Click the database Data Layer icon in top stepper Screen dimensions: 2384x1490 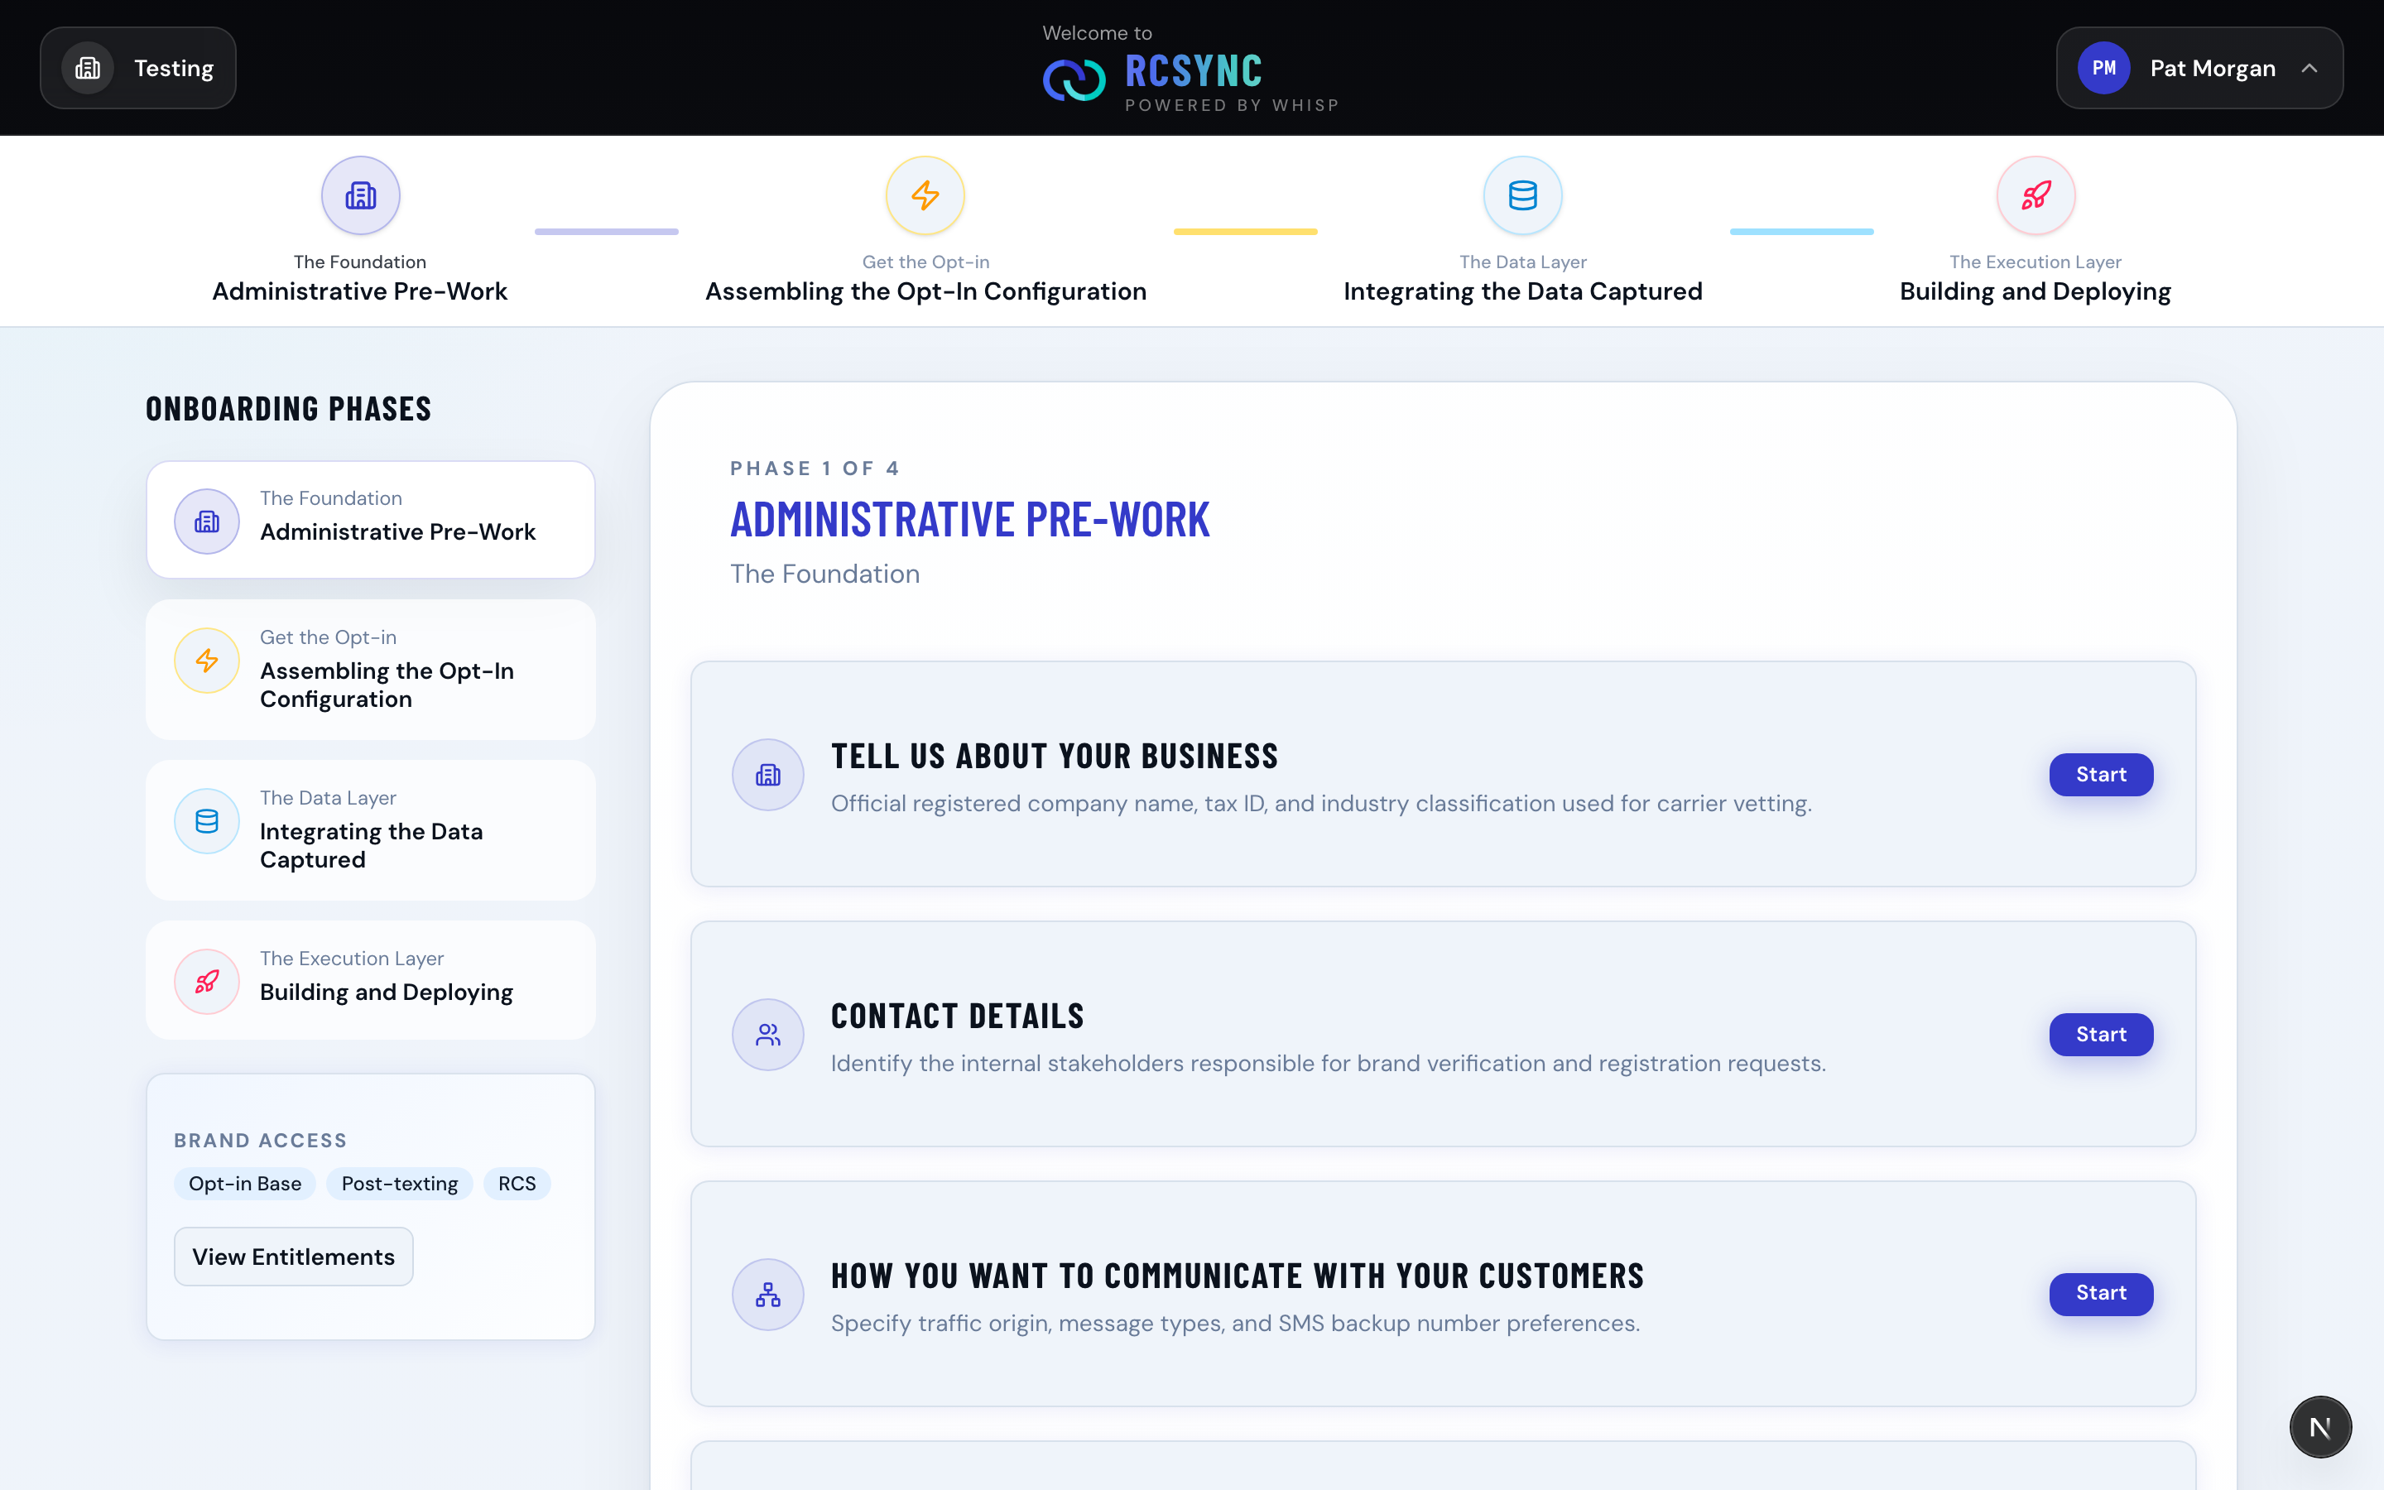(1522, 195)
